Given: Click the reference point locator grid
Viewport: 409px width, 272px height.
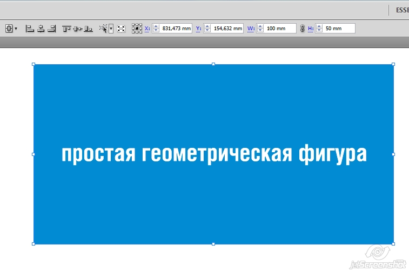Looking at the screenshot, I should [x=137, y=29].
